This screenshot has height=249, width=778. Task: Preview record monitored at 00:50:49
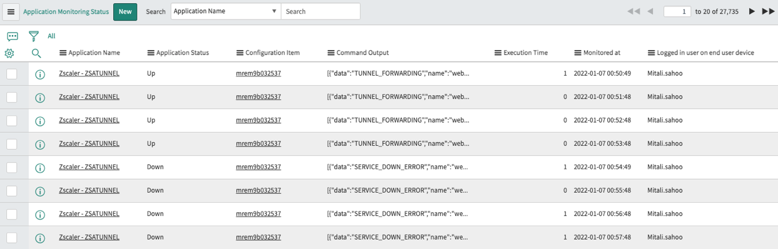pyautogui.click(x=40, y=74)
